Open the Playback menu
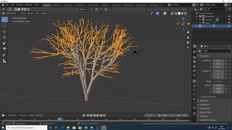This screenshot has width=232, height=130. tap(13, 115)
